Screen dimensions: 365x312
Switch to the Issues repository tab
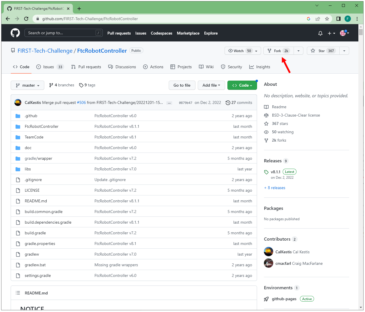(50, 67)
